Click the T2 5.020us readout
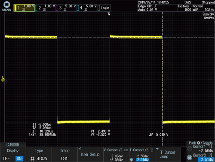The width and height of the screenshot is (215, 162). point(42,128)
